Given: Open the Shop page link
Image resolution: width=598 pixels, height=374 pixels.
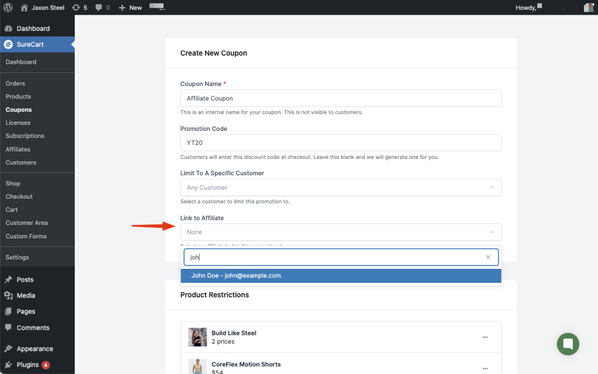Looking at the screenshot, I should (x=13, y=183).
